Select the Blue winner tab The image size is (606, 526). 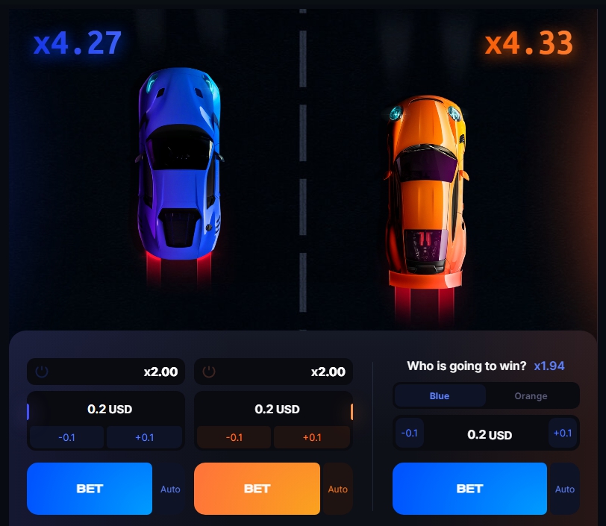coord(440,395)
